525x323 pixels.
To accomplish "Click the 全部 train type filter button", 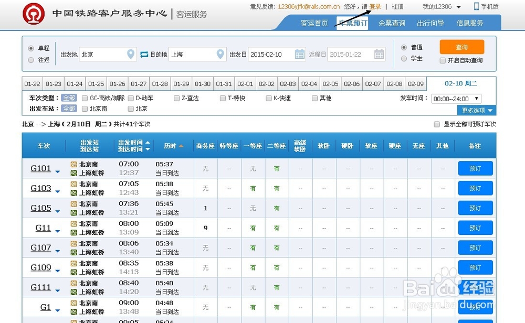I will point(69,98).
